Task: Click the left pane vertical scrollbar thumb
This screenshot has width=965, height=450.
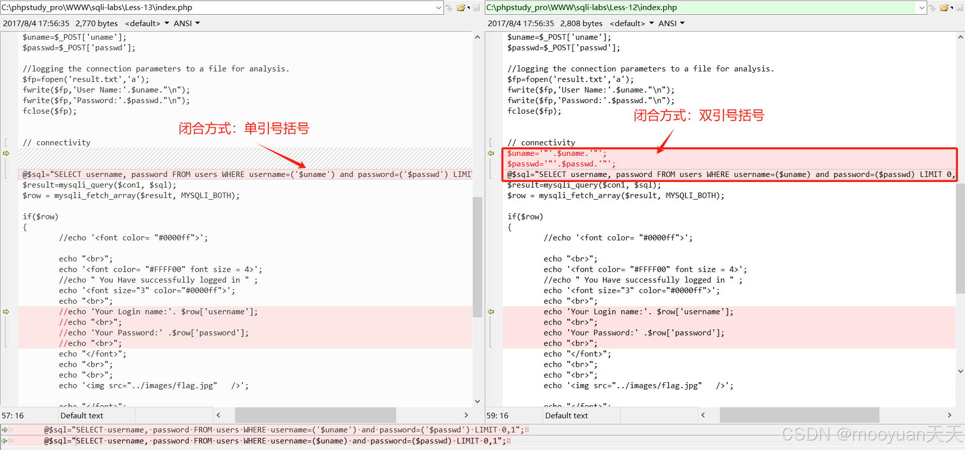Action: coord(477,257)
